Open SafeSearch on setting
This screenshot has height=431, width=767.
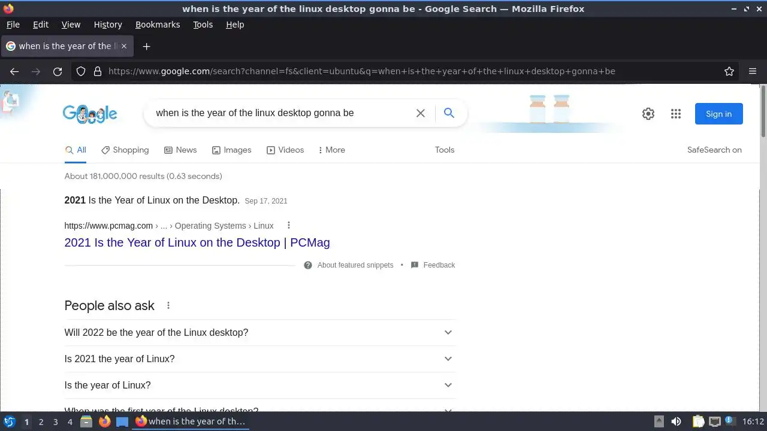714,150
